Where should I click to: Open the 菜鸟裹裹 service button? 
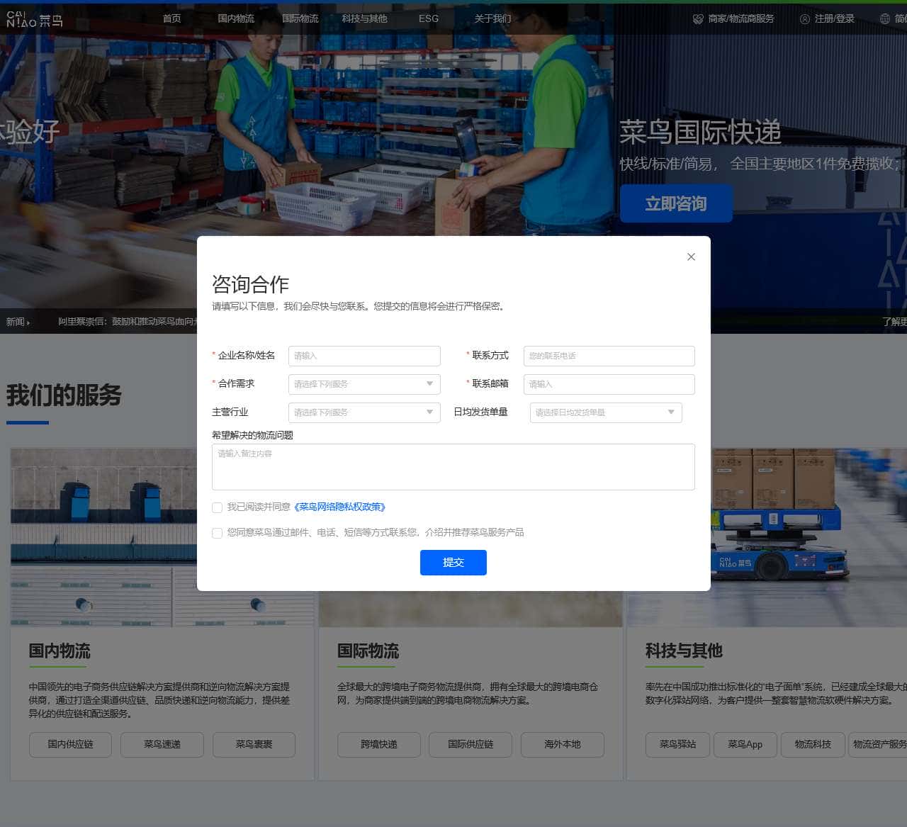coord(254,745)
